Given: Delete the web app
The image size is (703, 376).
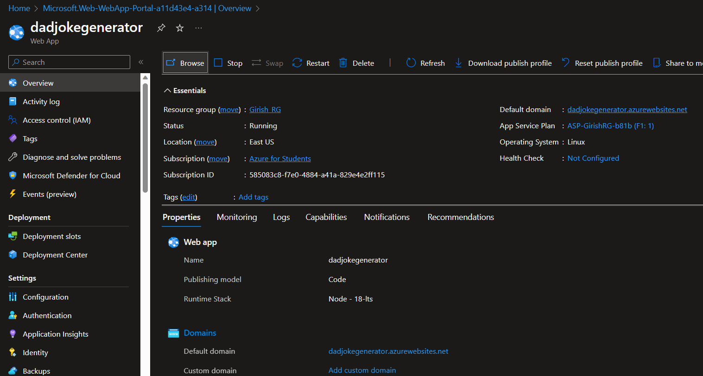Looking at the screenshot, I should pyautogui.click(x=357, y=63).
